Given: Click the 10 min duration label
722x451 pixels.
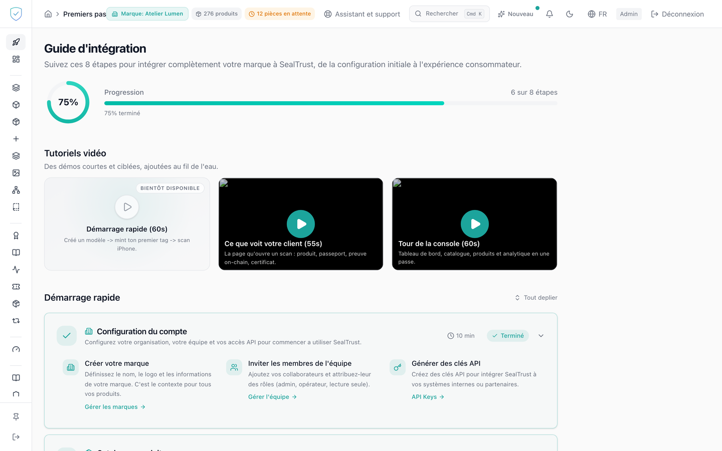Looking at the screenshot, I should coord(461,336).
